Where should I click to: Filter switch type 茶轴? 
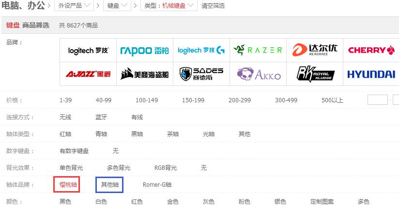[x=173, y=134]
